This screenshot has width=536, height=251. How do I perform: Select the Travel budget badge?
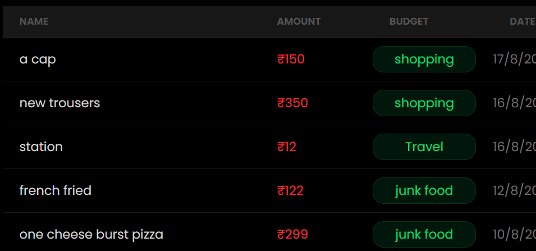click(x=424, y=147)
